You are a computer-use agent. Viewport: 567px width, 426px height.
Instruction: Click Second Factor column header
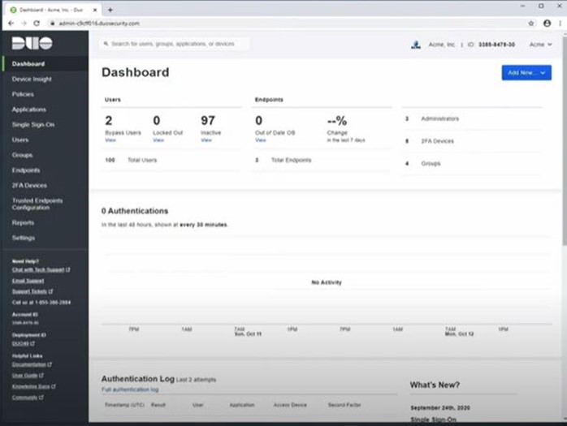point(344,405)
